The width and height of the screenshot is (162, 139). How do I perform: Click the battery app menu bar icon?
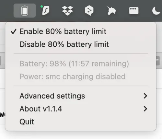pyautogui.click(x=25, y=10)
